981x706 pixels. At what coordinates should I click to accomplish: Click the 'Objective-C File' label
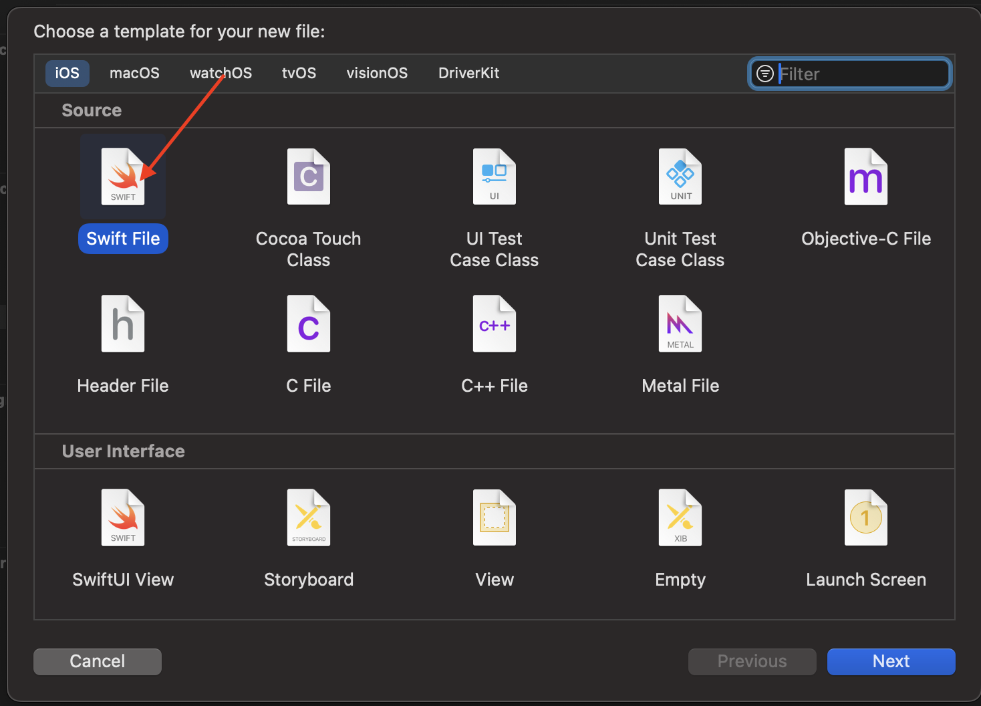click(866, 239)
